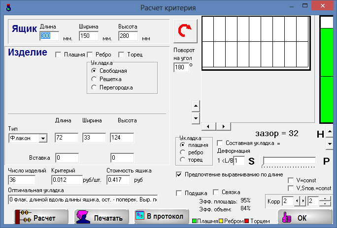The height and width of the screenshot is (228, 337).
Task: Toggle the Связка checkbox
Action: 216,192
